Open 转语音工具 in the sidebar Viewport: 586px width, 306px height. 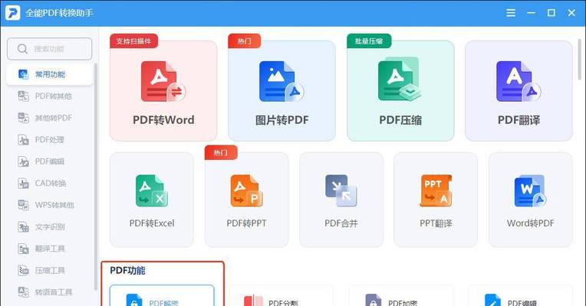click(x=49, y=292)
